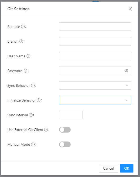Enable the Use External Git Client switch

coord(65,130)
